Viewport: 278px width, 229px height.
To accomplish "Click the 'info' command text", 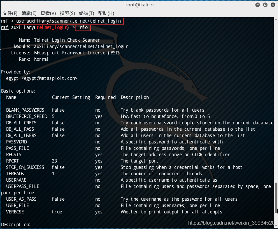I will tap(82, 27).
